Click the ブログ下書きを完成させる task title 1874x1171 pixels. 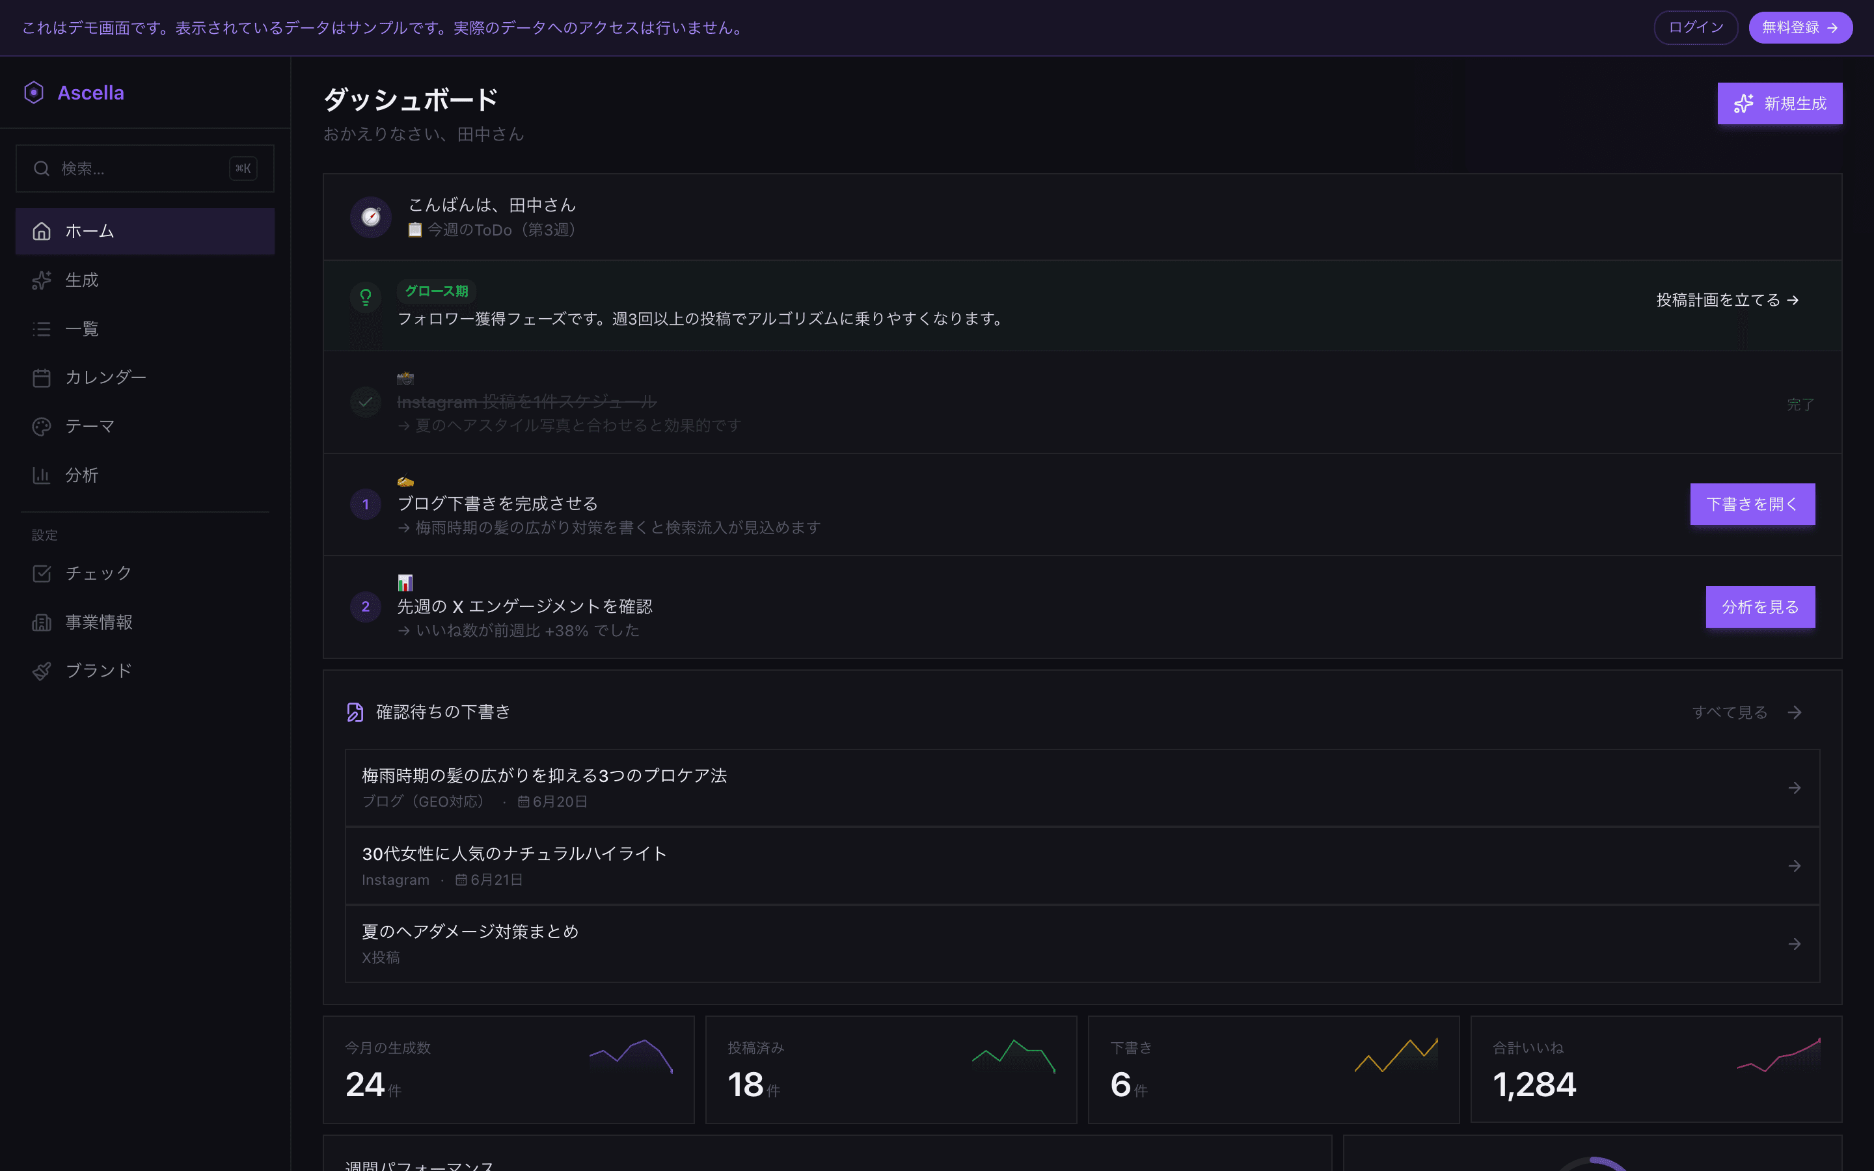(497, 504)
